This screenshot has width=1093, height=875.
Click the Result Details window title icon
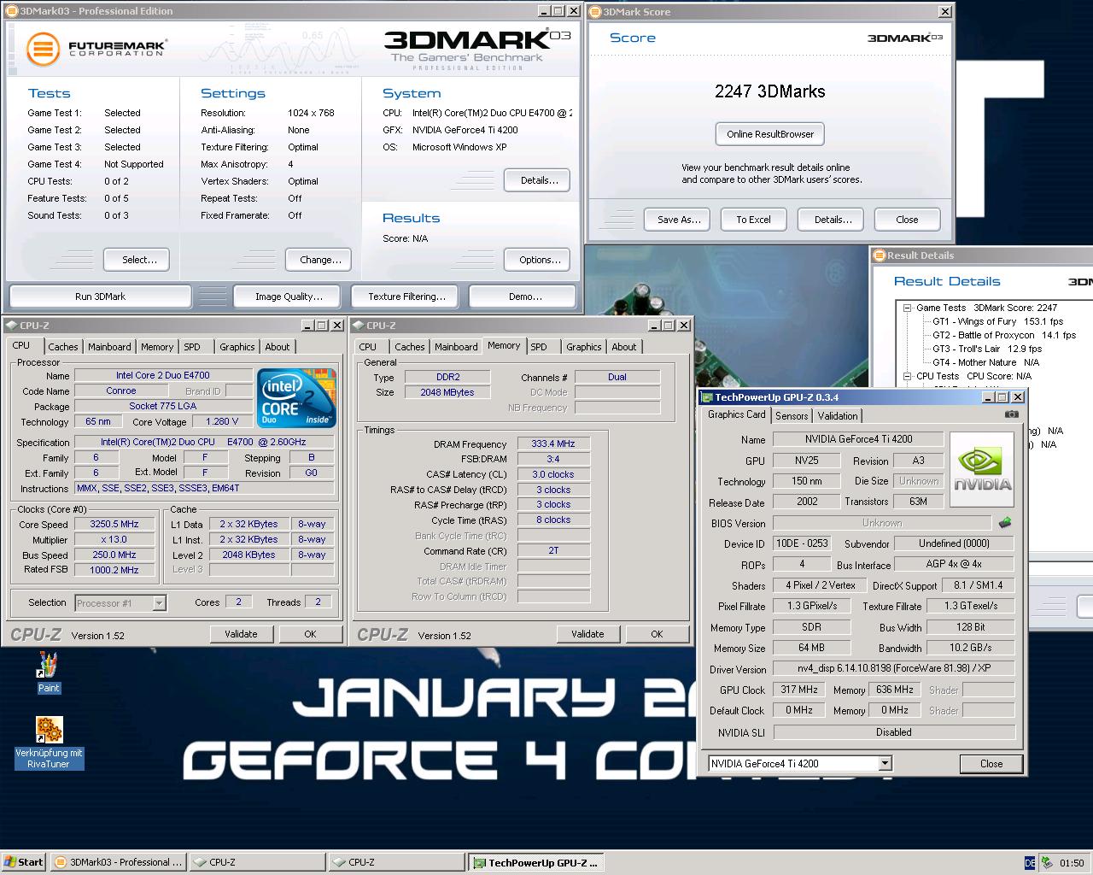880,255
